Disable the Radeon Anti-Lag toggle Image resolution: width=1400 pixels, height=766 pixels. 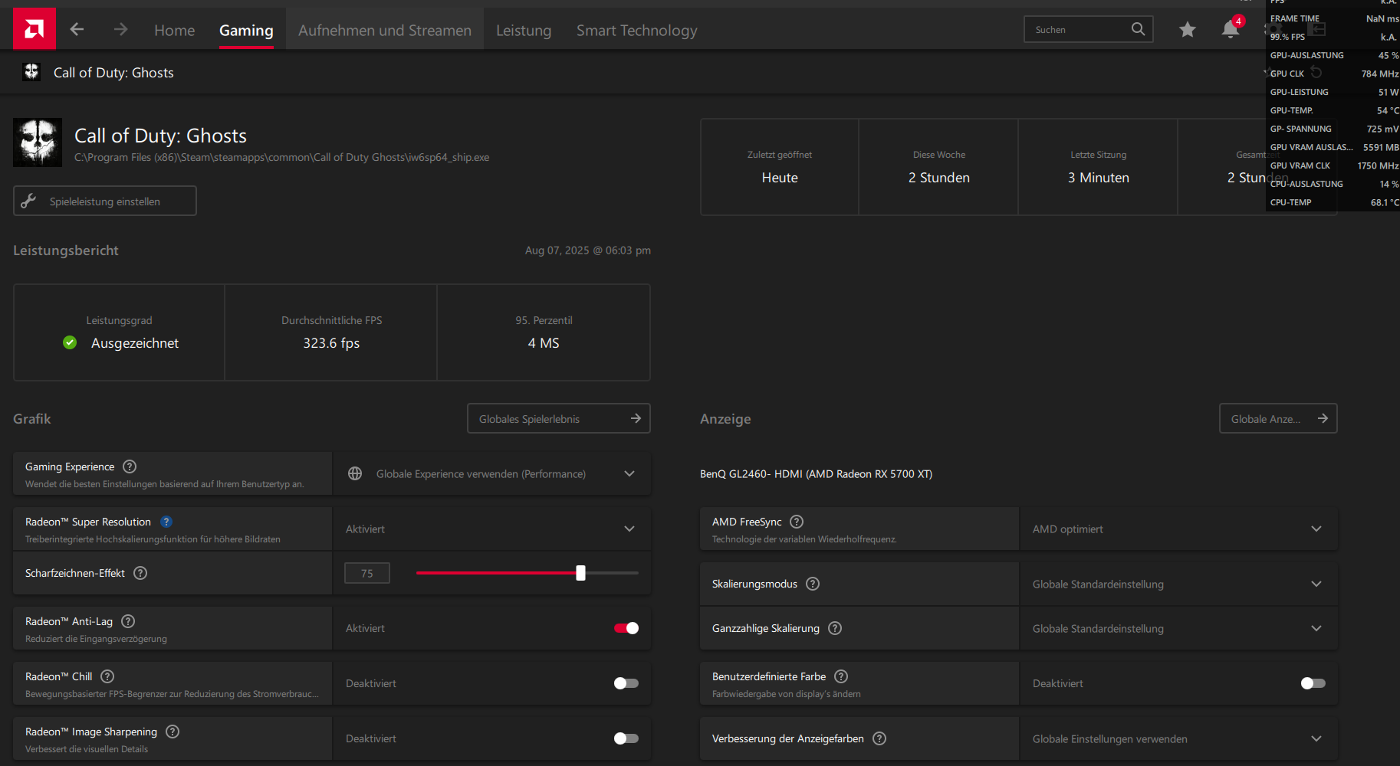[626, 628]
